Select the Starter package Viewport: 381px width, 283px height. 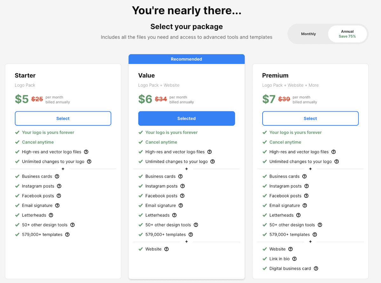tap(63, 118)
